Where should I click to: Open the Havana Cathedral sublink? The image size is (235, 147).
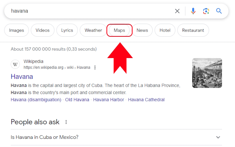(146, 100)
